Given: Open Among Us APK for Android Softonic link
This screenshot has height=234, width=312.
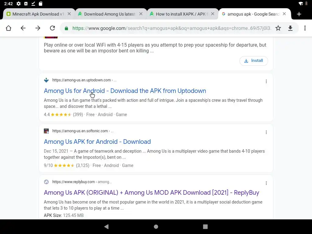Looking at the screenshot, I should coord(97,142).
